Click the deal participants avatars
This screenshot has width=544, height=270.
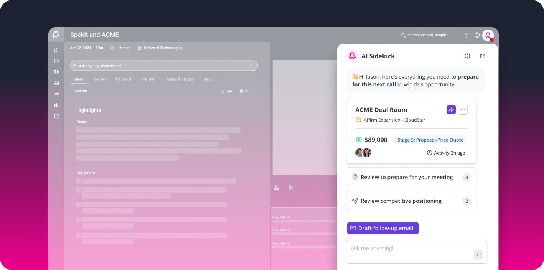click(363, 153)
